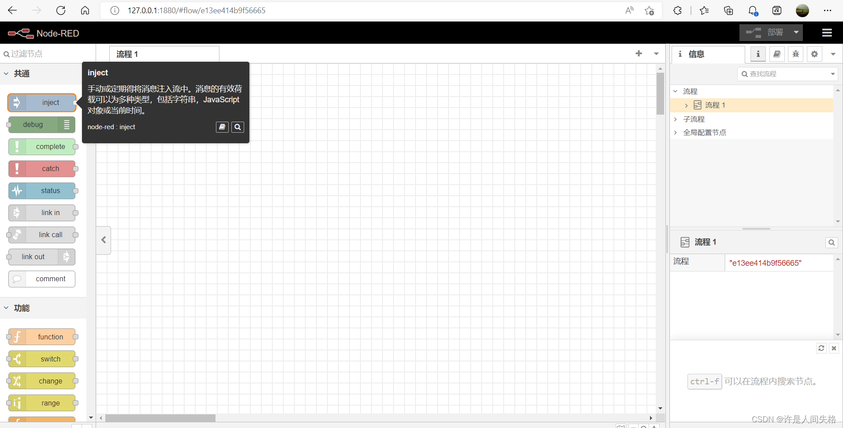Search within flow 流程 1 details
Screen dimensions: 843x428
coord(832,242)
